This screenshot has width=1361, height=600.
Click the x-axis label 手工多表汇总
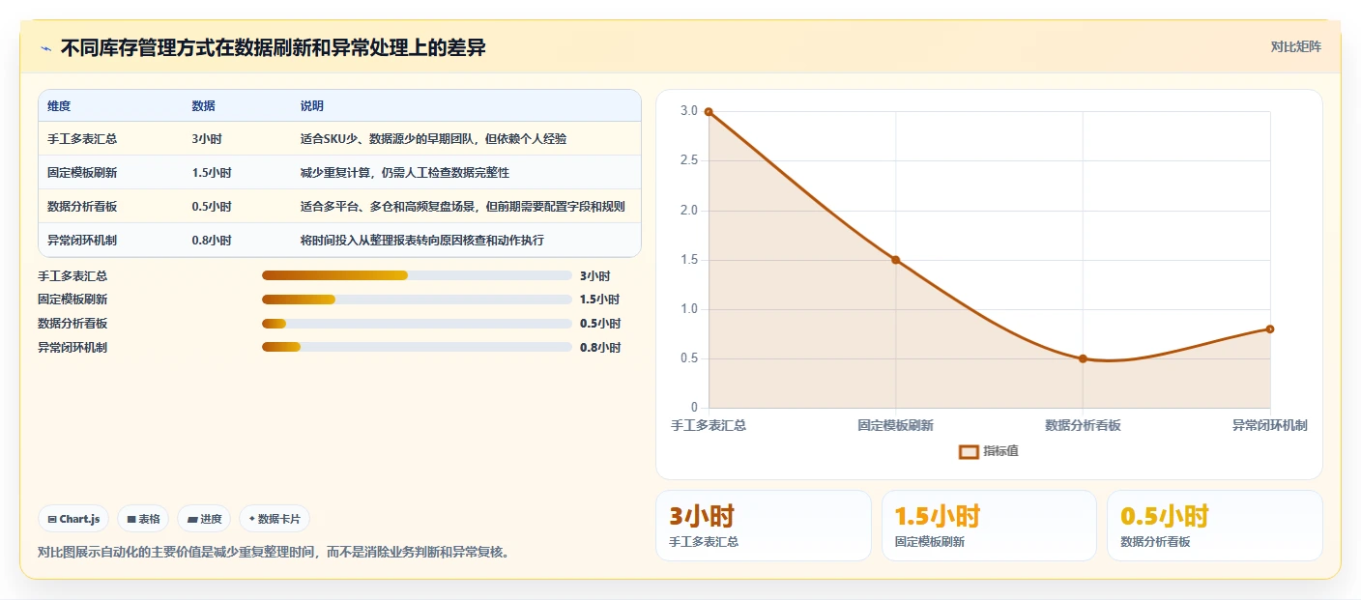[x=709, y=425]
